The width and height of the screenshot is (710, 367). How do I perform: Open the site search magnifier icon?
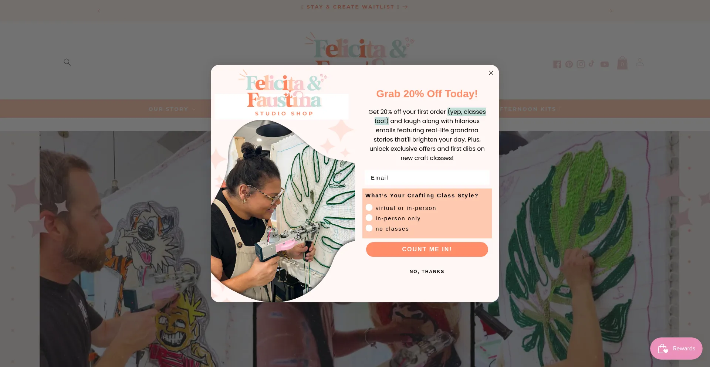click(x=67, y=62)
